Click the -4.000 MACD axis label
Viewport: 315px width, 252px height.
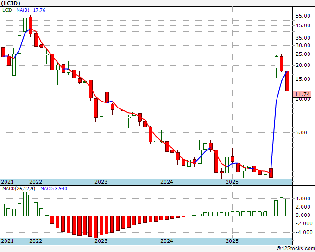(302, 232)
